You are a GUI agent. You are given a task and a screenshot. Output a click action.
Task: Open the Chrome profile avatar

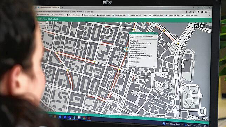tap(206, 12)
